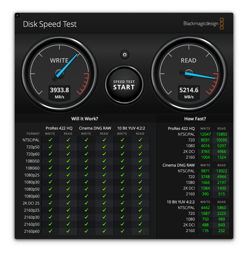Viewport: 248px width, 256px height.
Task: Click the 2160p60 format row label
Action: (32, 231)
